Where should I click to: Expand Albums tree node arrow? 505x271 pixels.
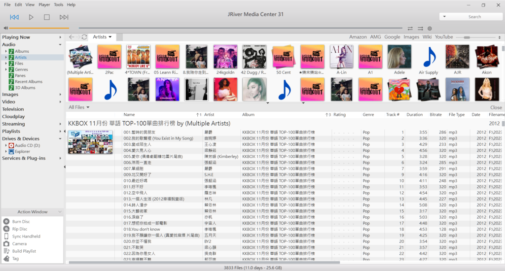[6, 51]
